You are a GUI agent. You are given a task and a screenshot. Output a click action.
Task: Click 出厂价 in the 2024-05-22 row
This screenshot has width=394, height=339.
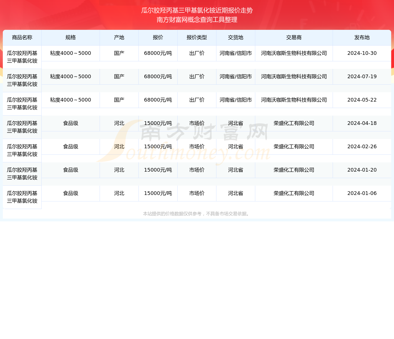tap(197, 100)
